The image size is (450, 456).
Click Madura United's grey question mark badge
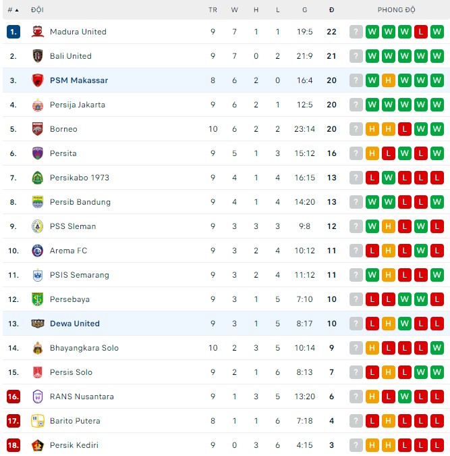coord(356,32)
